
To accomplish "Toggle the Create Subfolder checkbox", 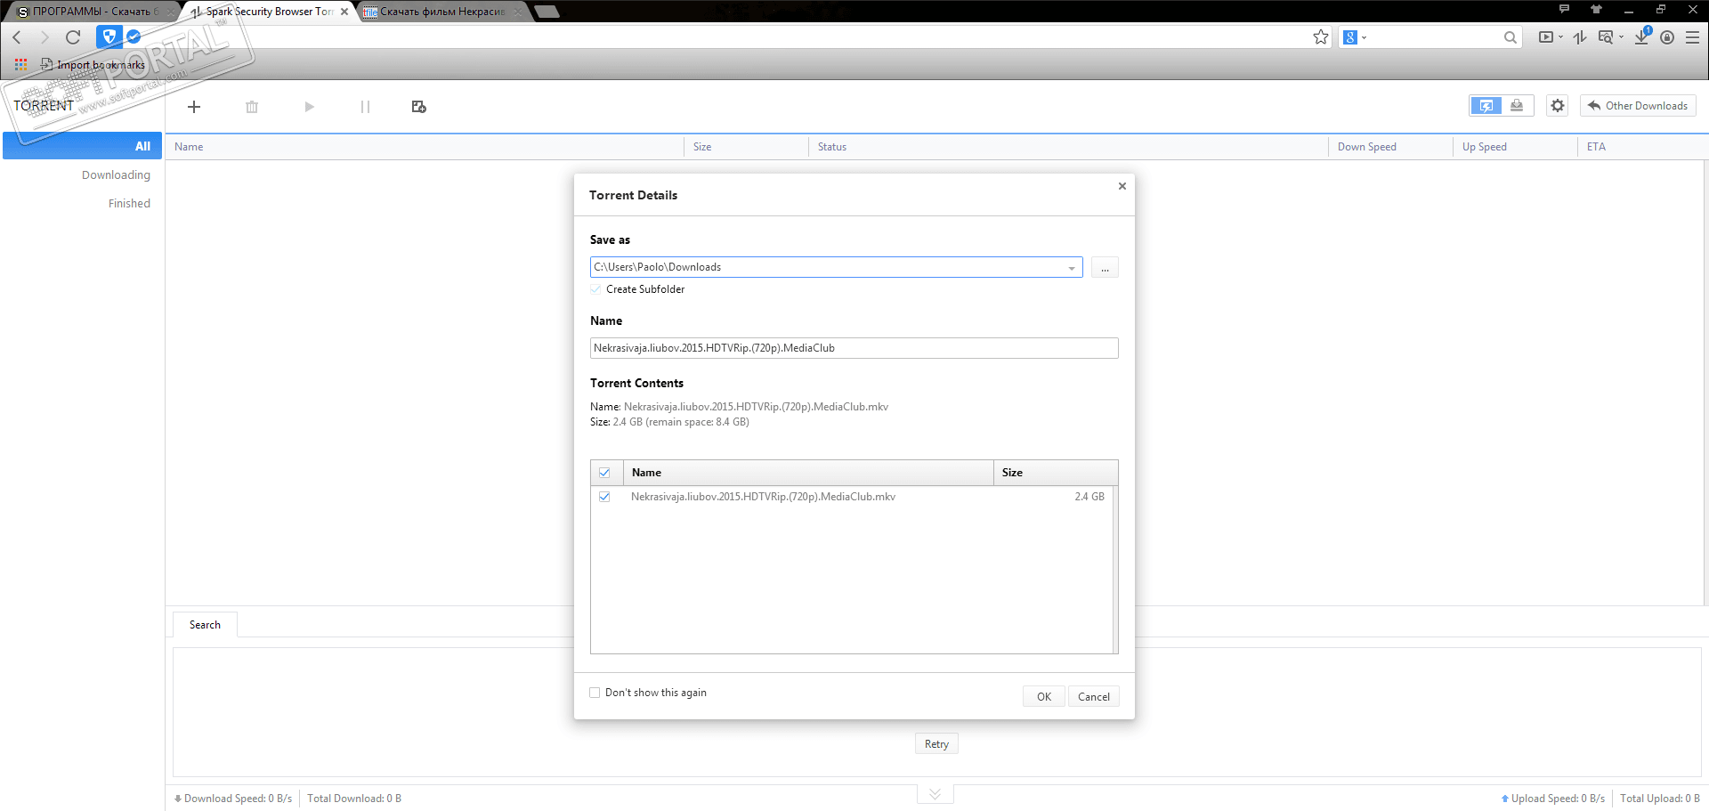I will coord(595,289).
